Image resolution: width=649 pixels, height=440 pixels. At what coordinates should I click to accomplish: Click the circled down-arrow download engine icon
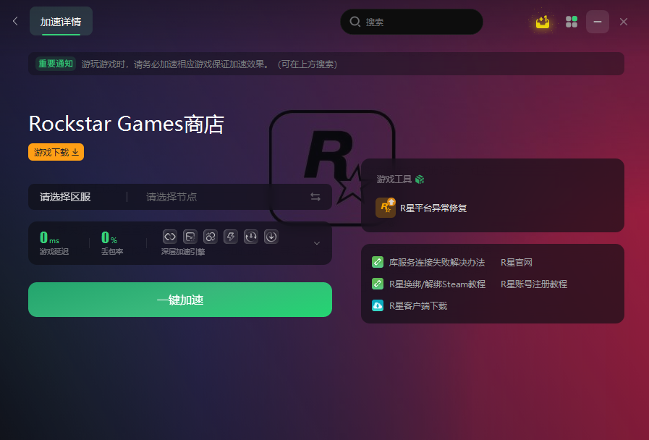coord(271,237)
